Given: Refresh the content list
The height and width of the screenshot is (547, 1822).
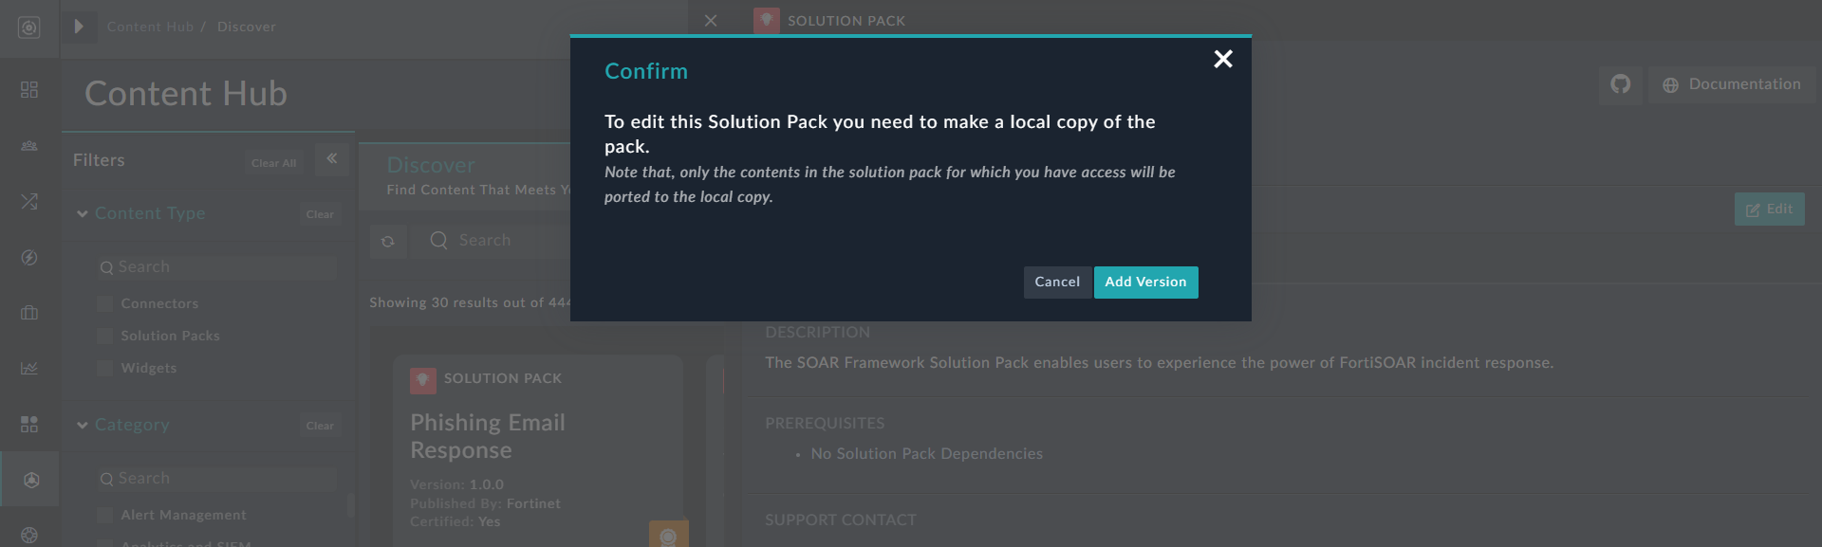Looking at the screenshot, I should [x=388, y=242].
